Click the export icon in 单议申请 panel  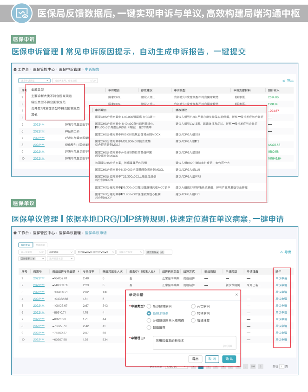pyautogui.click(x=282, y=252)
